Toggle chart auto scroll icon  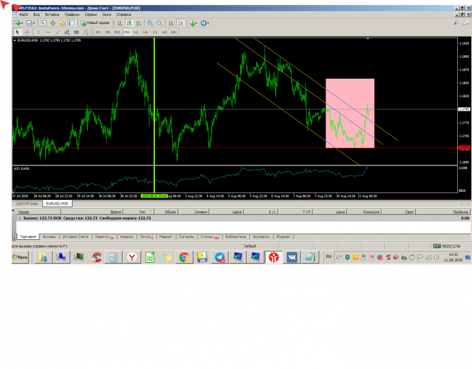[171, 23]
